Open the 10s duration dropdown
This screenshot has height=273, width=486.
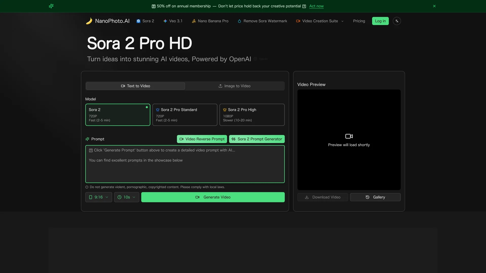[127, 197]
